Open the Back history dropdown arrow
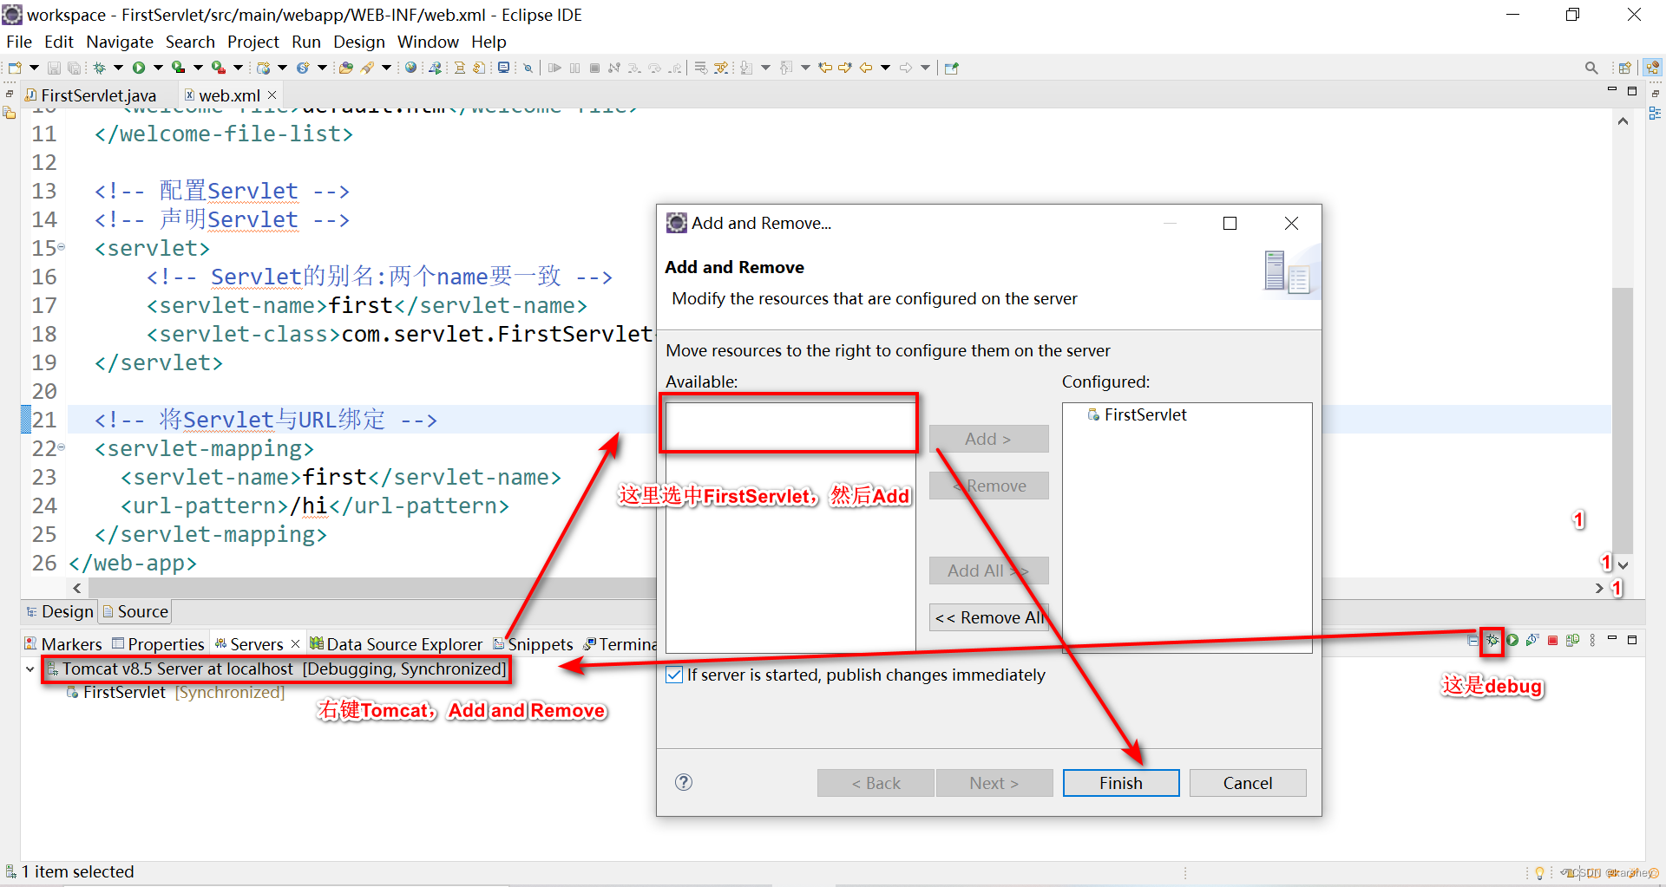 pyautogui.click(x=885, y=68)
